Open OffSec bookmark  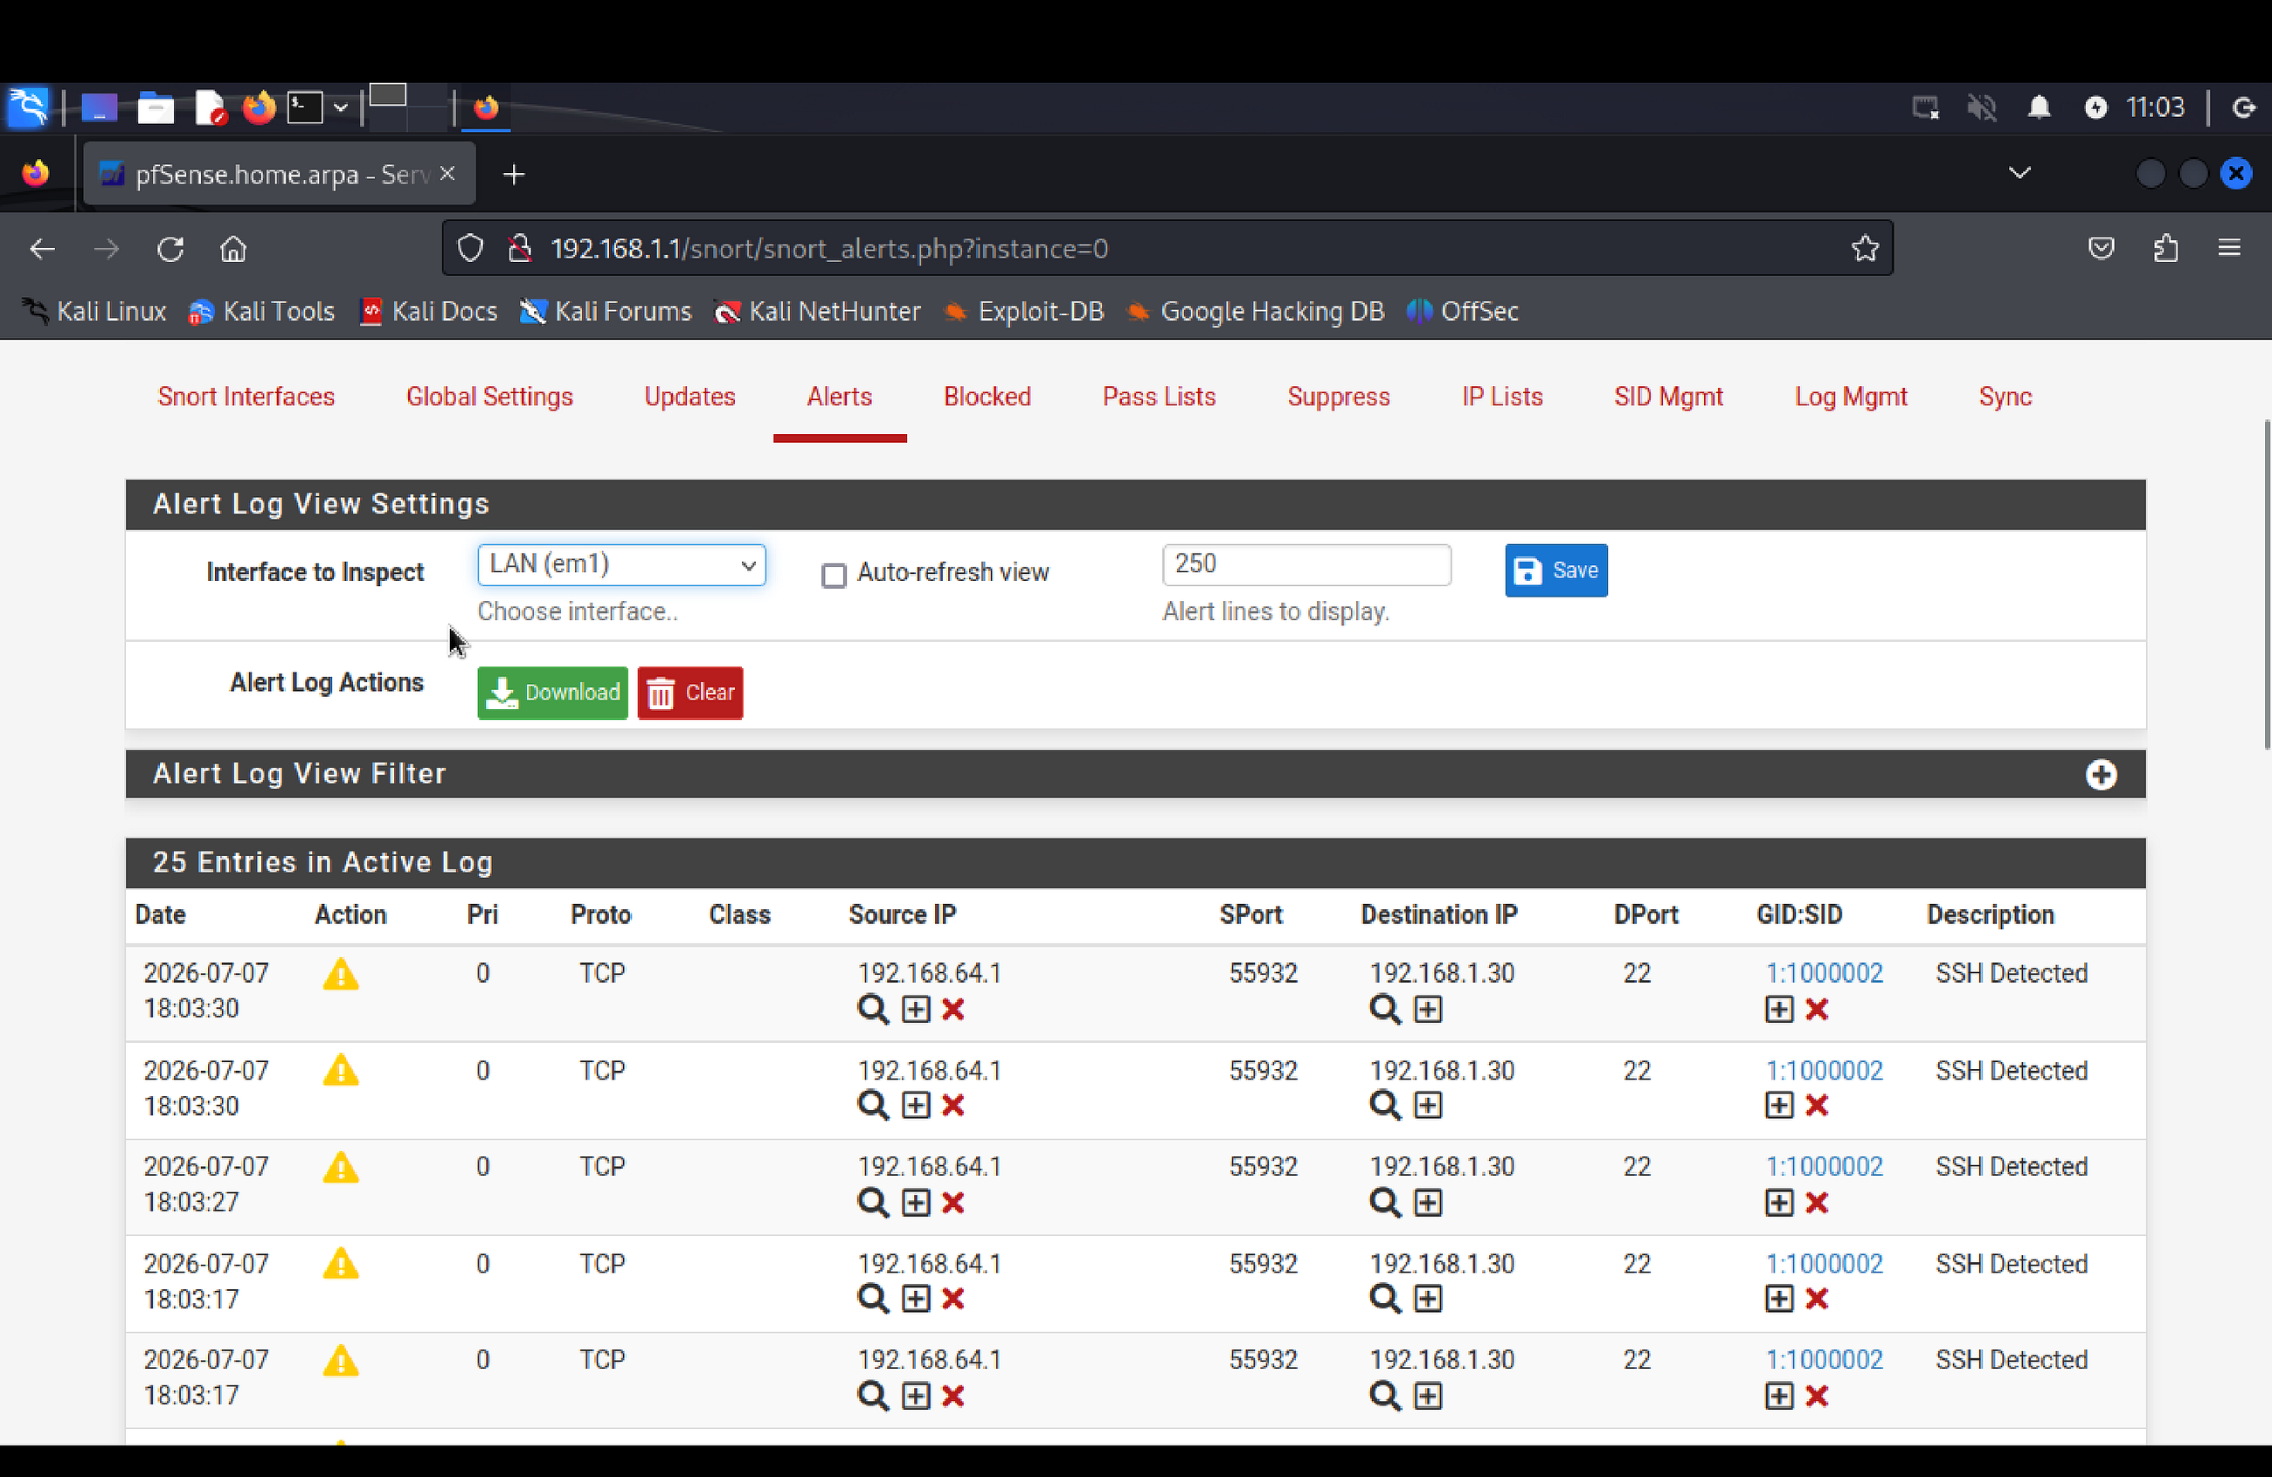click(1463, 312)
